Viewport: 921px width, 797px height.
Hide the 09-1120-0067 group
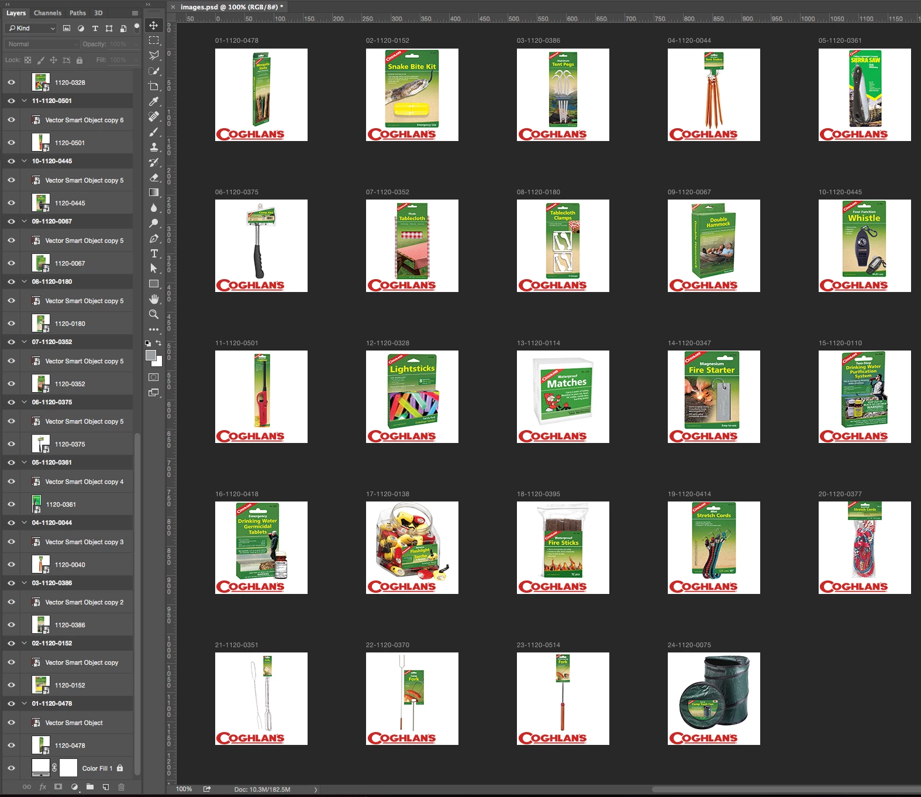(11, 221)
